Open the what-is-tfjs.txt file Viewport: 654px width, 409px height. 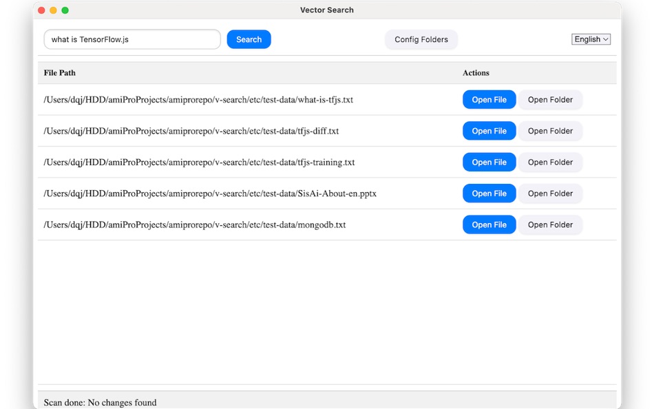[489, 99]
